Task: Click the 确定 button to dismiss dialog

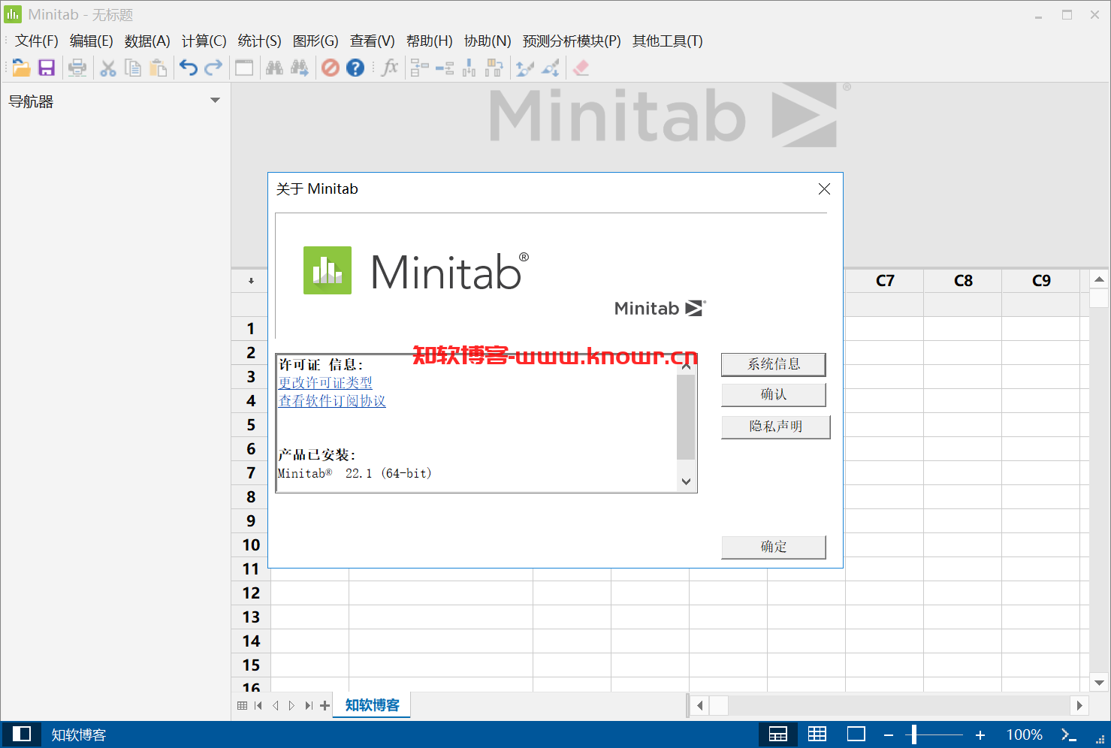Action: (x=773, y=547)
